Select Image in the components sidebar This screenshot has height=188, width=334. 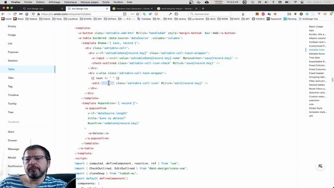click(x=11, y=35)
